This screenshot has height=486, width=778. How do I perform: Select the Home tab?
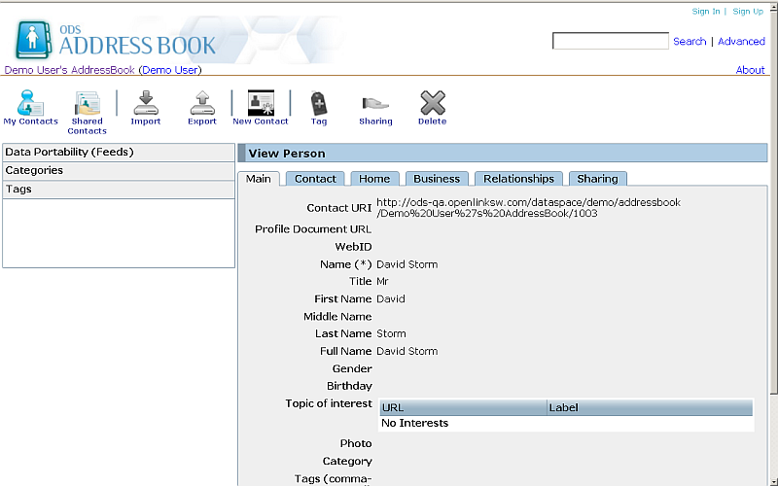click(x=374, y=179)
